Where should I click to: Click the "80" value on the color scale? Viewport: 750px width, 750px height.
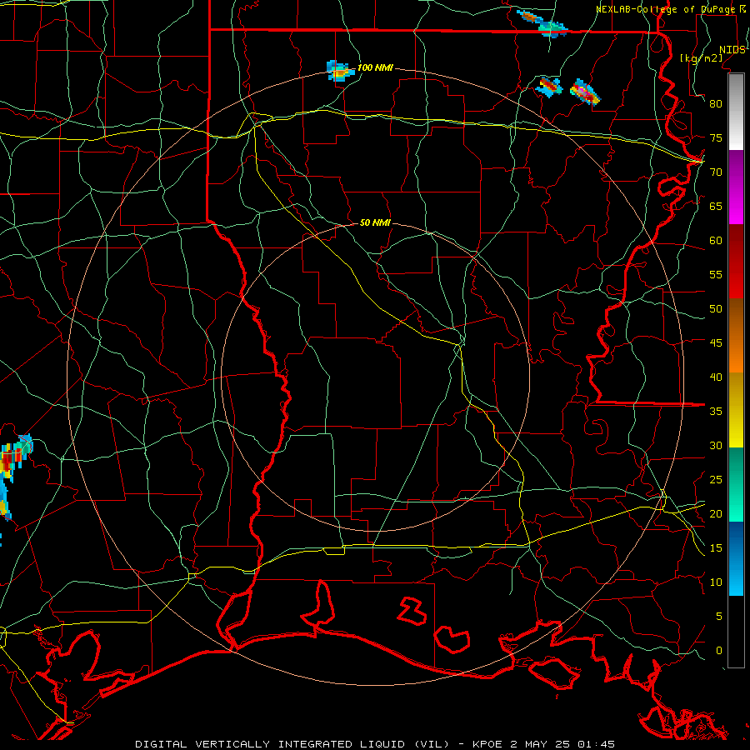[716, 104]
